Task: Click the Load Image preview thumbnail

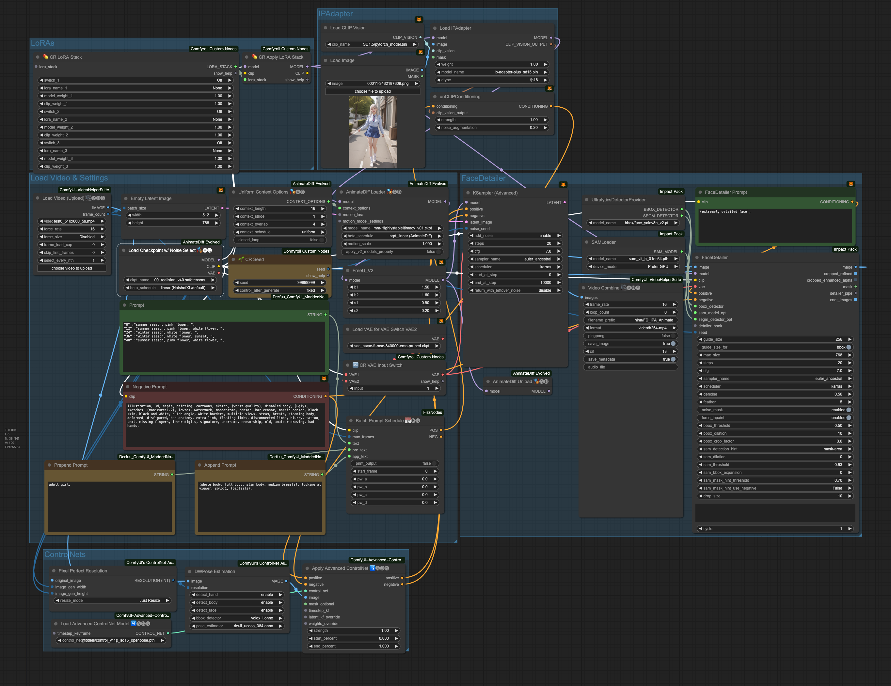Action: click(373, 132)
